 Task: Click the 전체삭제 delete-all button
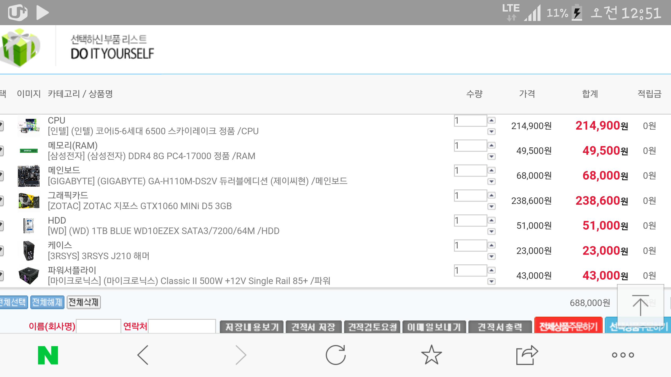click(x=84, y=302)
